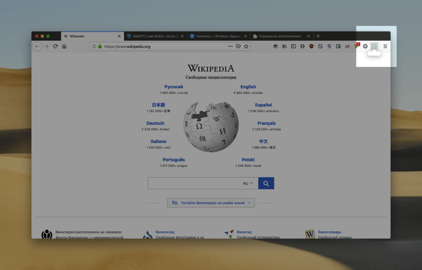This screenshot has height=270, width=422.
Task: Click the blue circular arrow extension icon
Action: (x=374, y=46)
